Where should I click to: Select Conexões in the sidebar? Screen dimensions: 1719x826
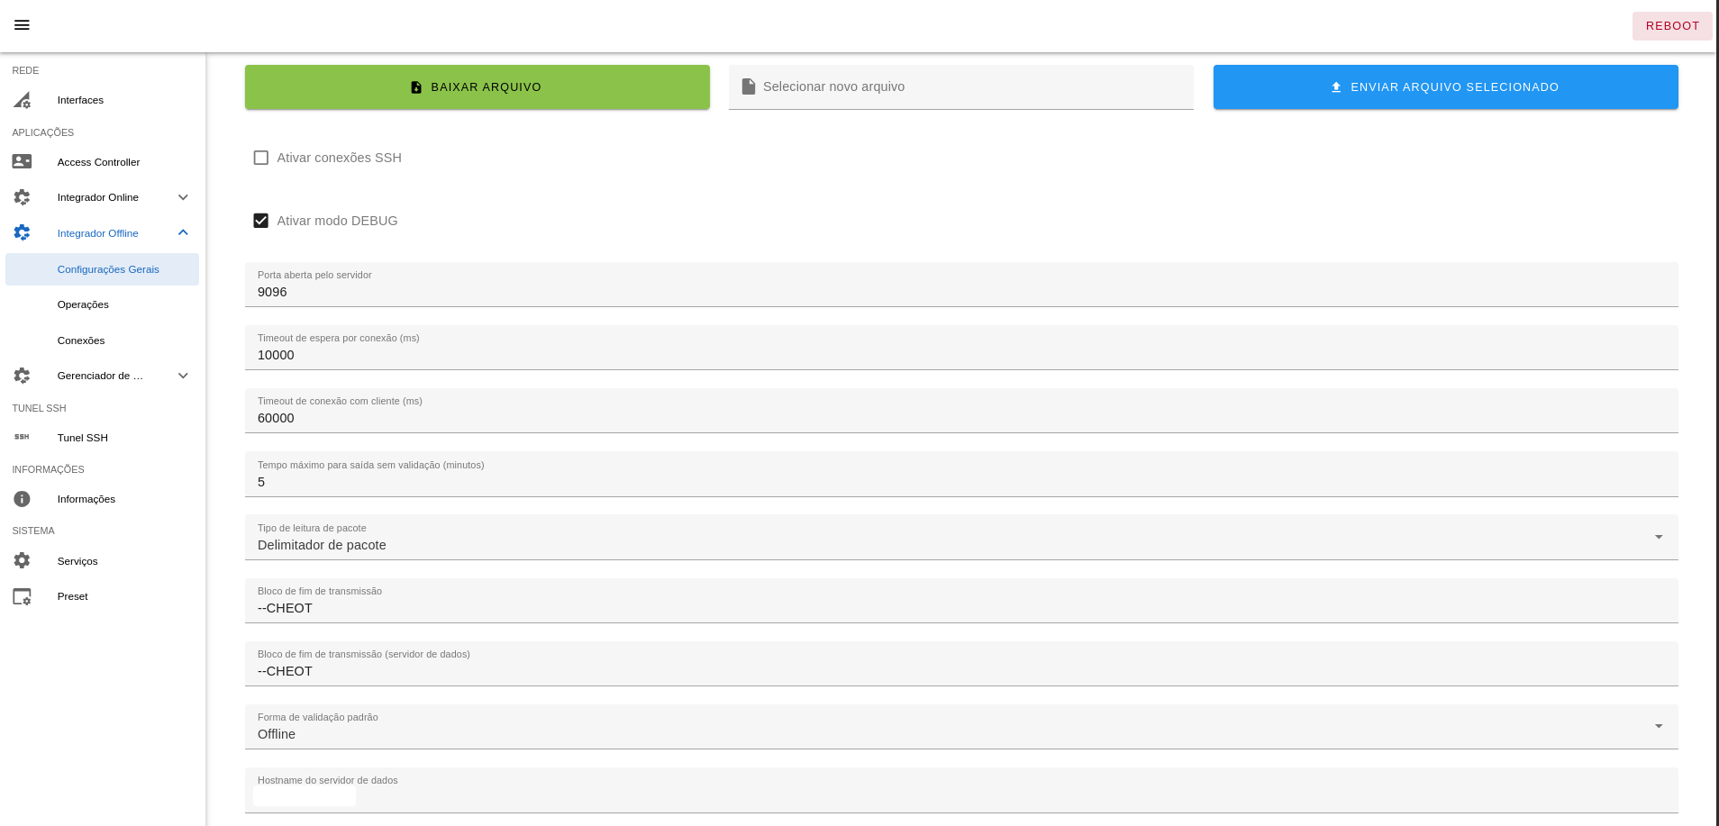[x=81, y=340]
